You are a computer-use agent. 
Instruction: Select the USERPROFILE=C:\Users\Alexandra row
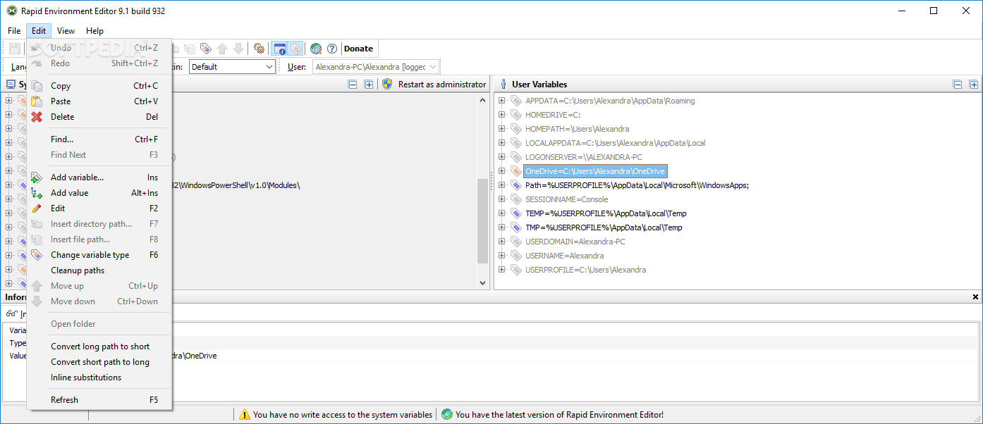585,270
